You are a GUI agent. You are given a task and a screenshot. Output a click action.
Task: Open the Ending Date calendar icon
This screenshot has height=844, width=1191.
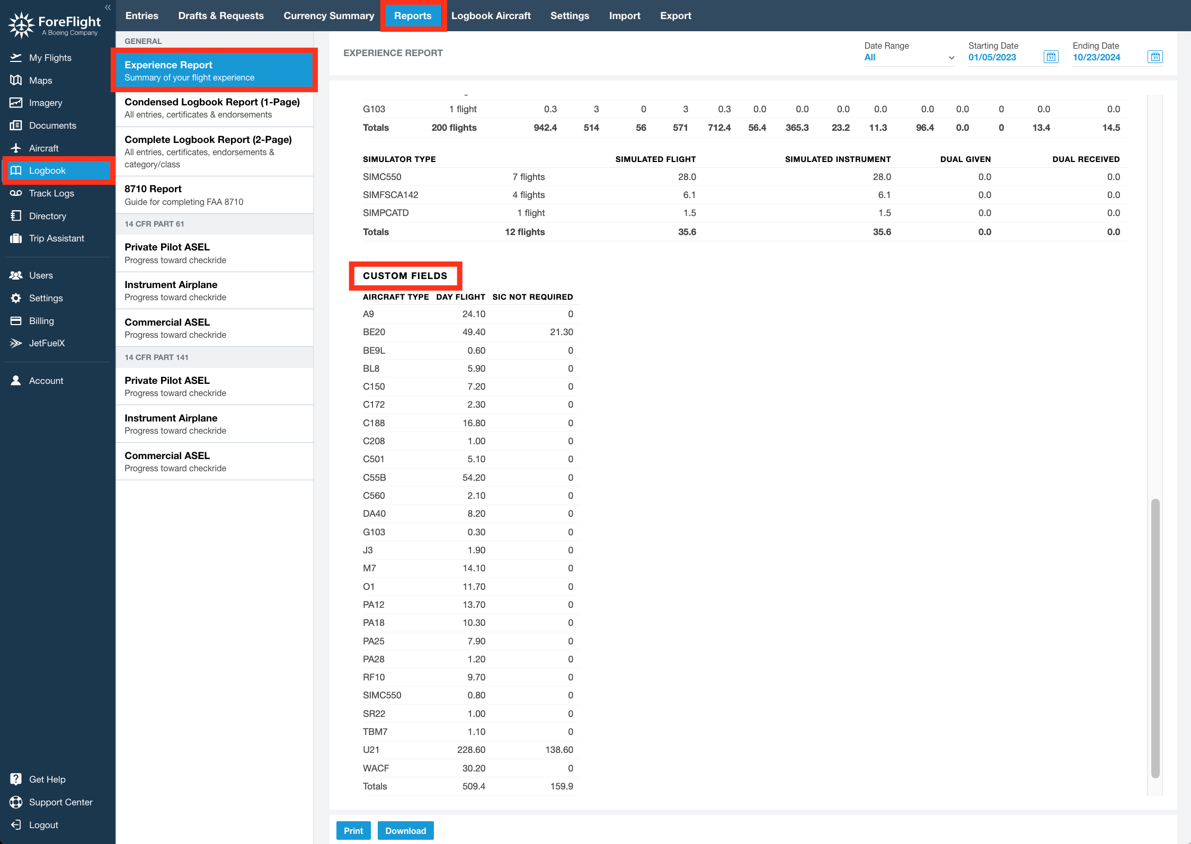1155,57
